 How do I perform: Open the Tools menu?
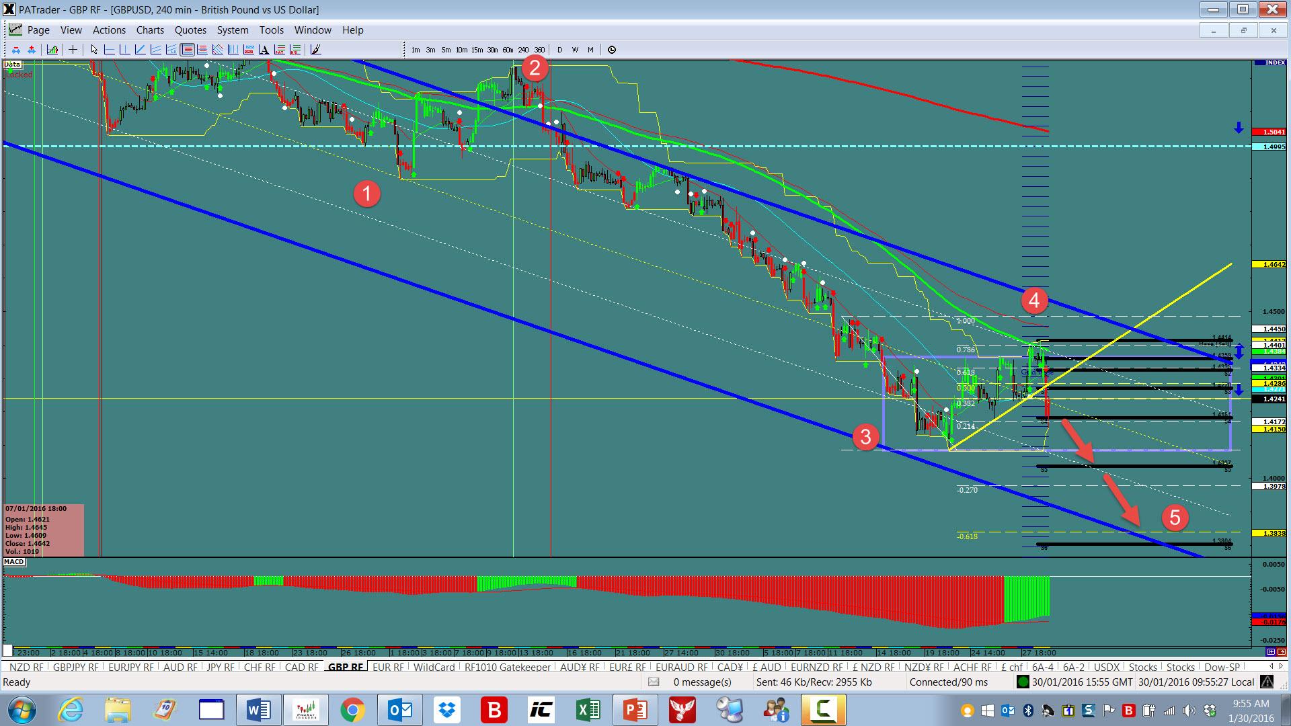pyautogui.click(x=272, y=30)
